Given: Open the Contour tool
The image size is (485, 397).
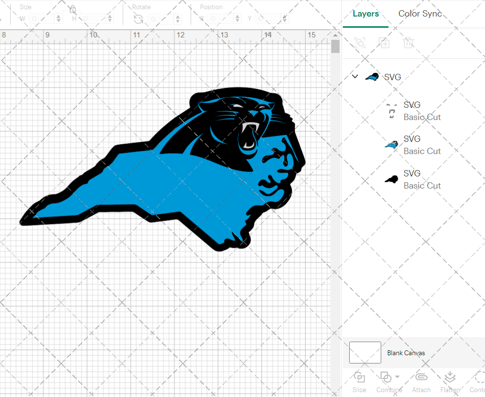Looking at the screenshot, I should click(478, 381).
